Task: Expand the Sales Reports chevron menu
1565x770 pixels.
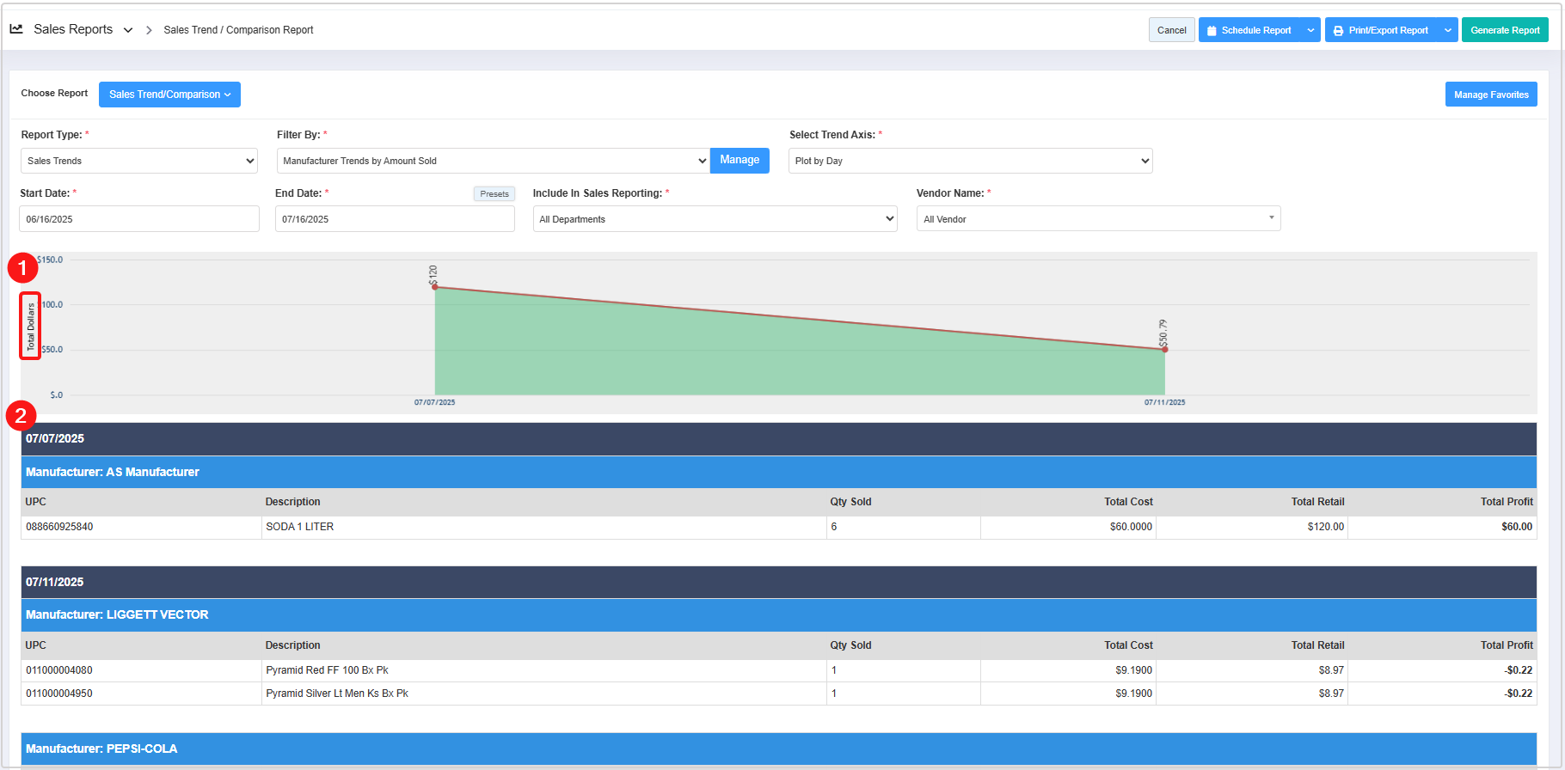Action: 128,30
